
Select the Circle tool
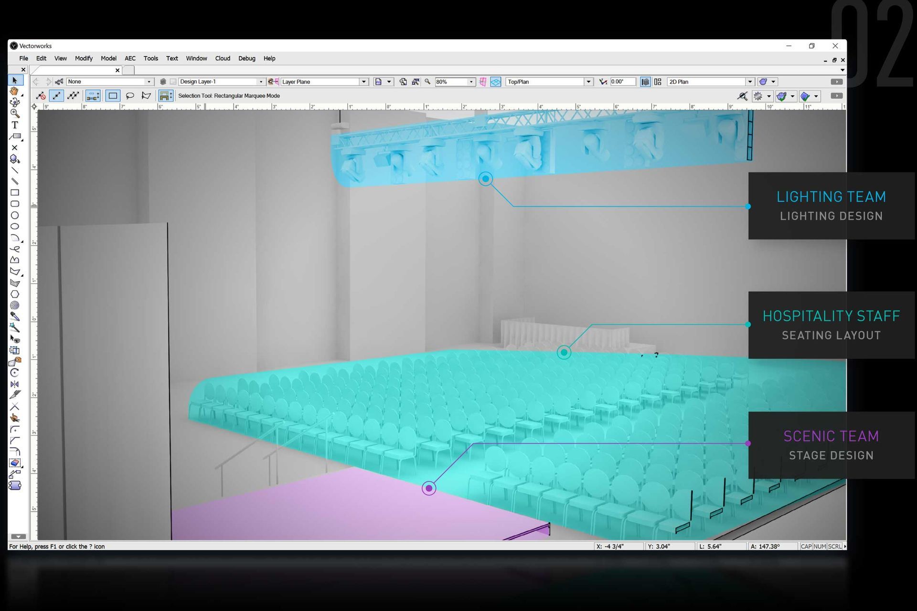pos(14,215)
